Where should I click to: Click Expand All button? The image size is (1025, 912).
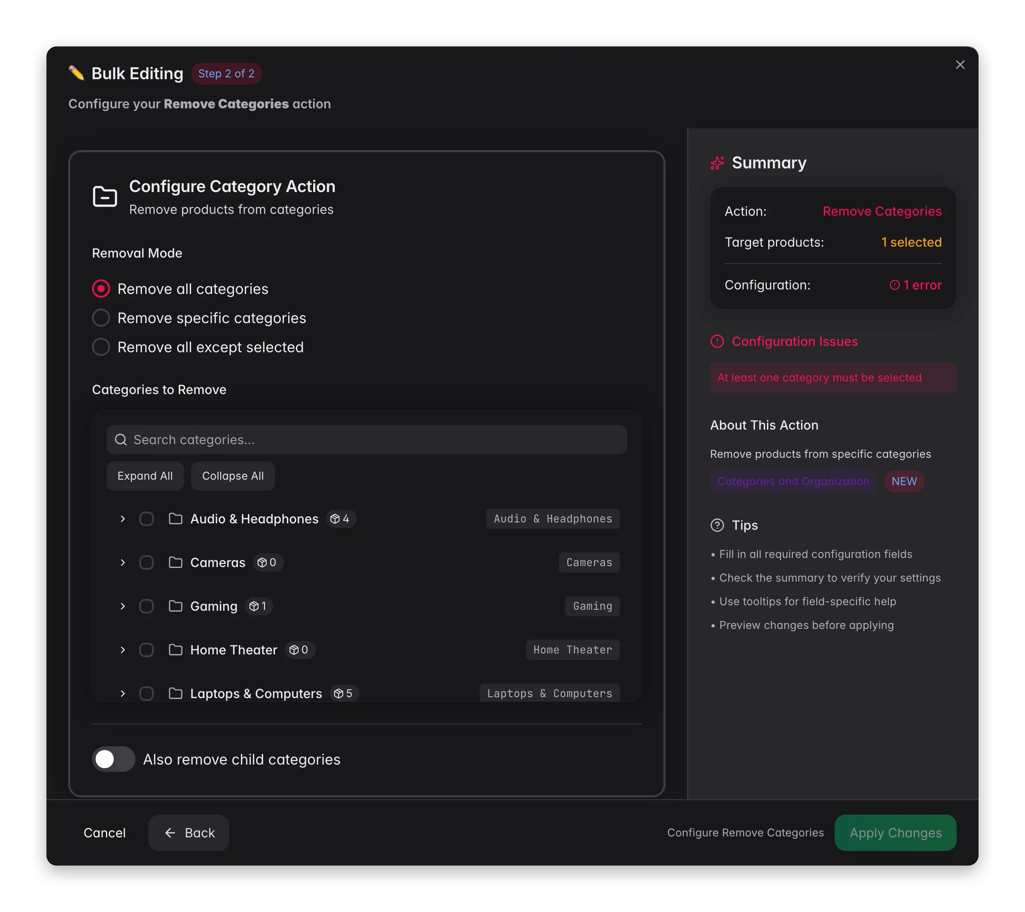[145, 476]
